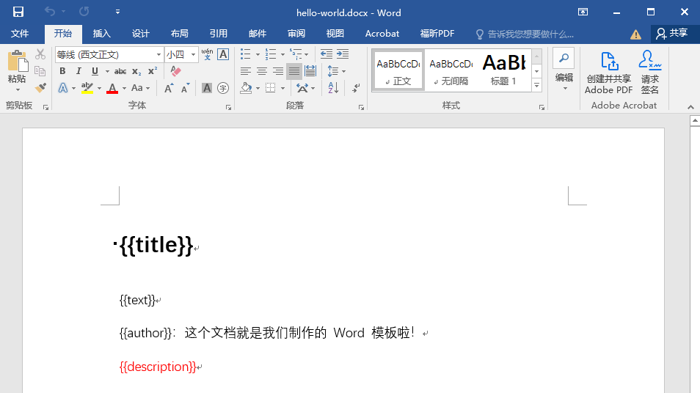The image size is (700, 393).
Task: Open the multilevel list icon
Action: (x=296, y=54)
